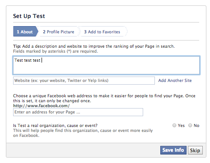Click the http://www.facebook.com/ label

point(42,106)
